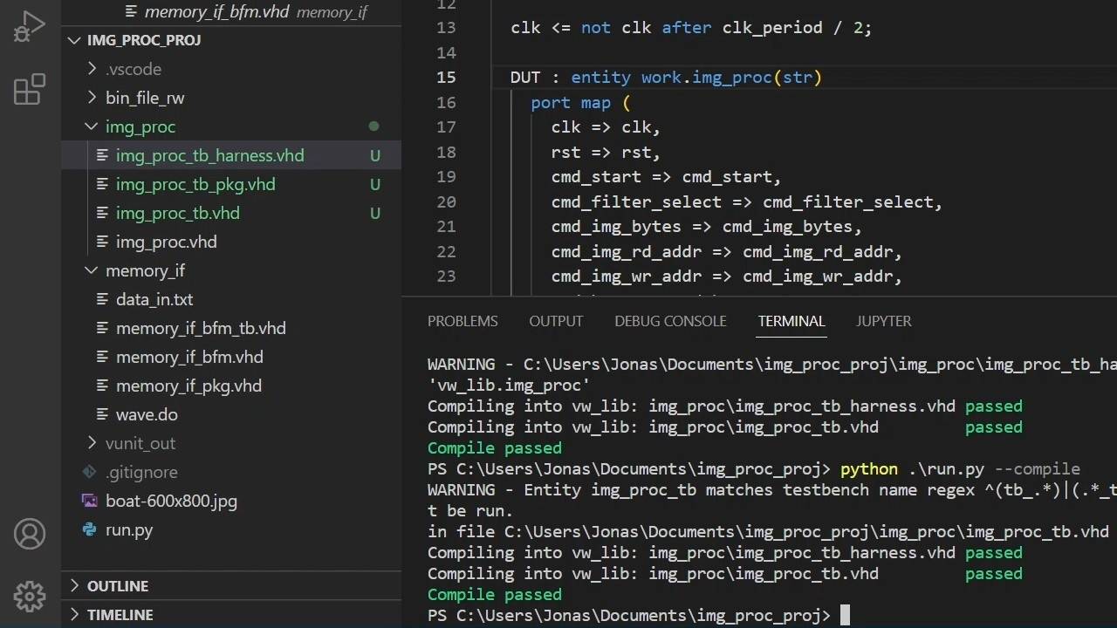Open the Extensions view
This screenshot has width=1117, height=628.
30,89
